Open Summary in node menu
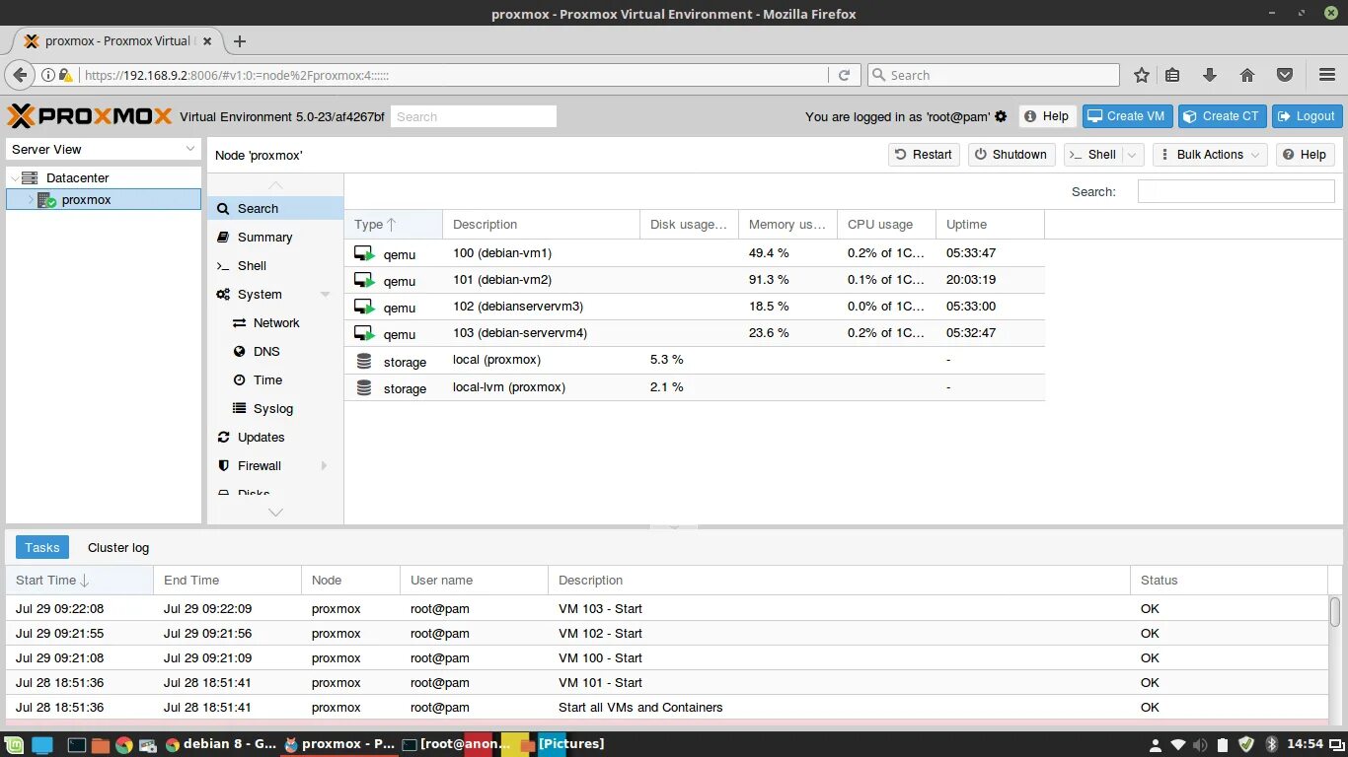This screenshot has width=1348, height=757. click(x=275, y=237)
